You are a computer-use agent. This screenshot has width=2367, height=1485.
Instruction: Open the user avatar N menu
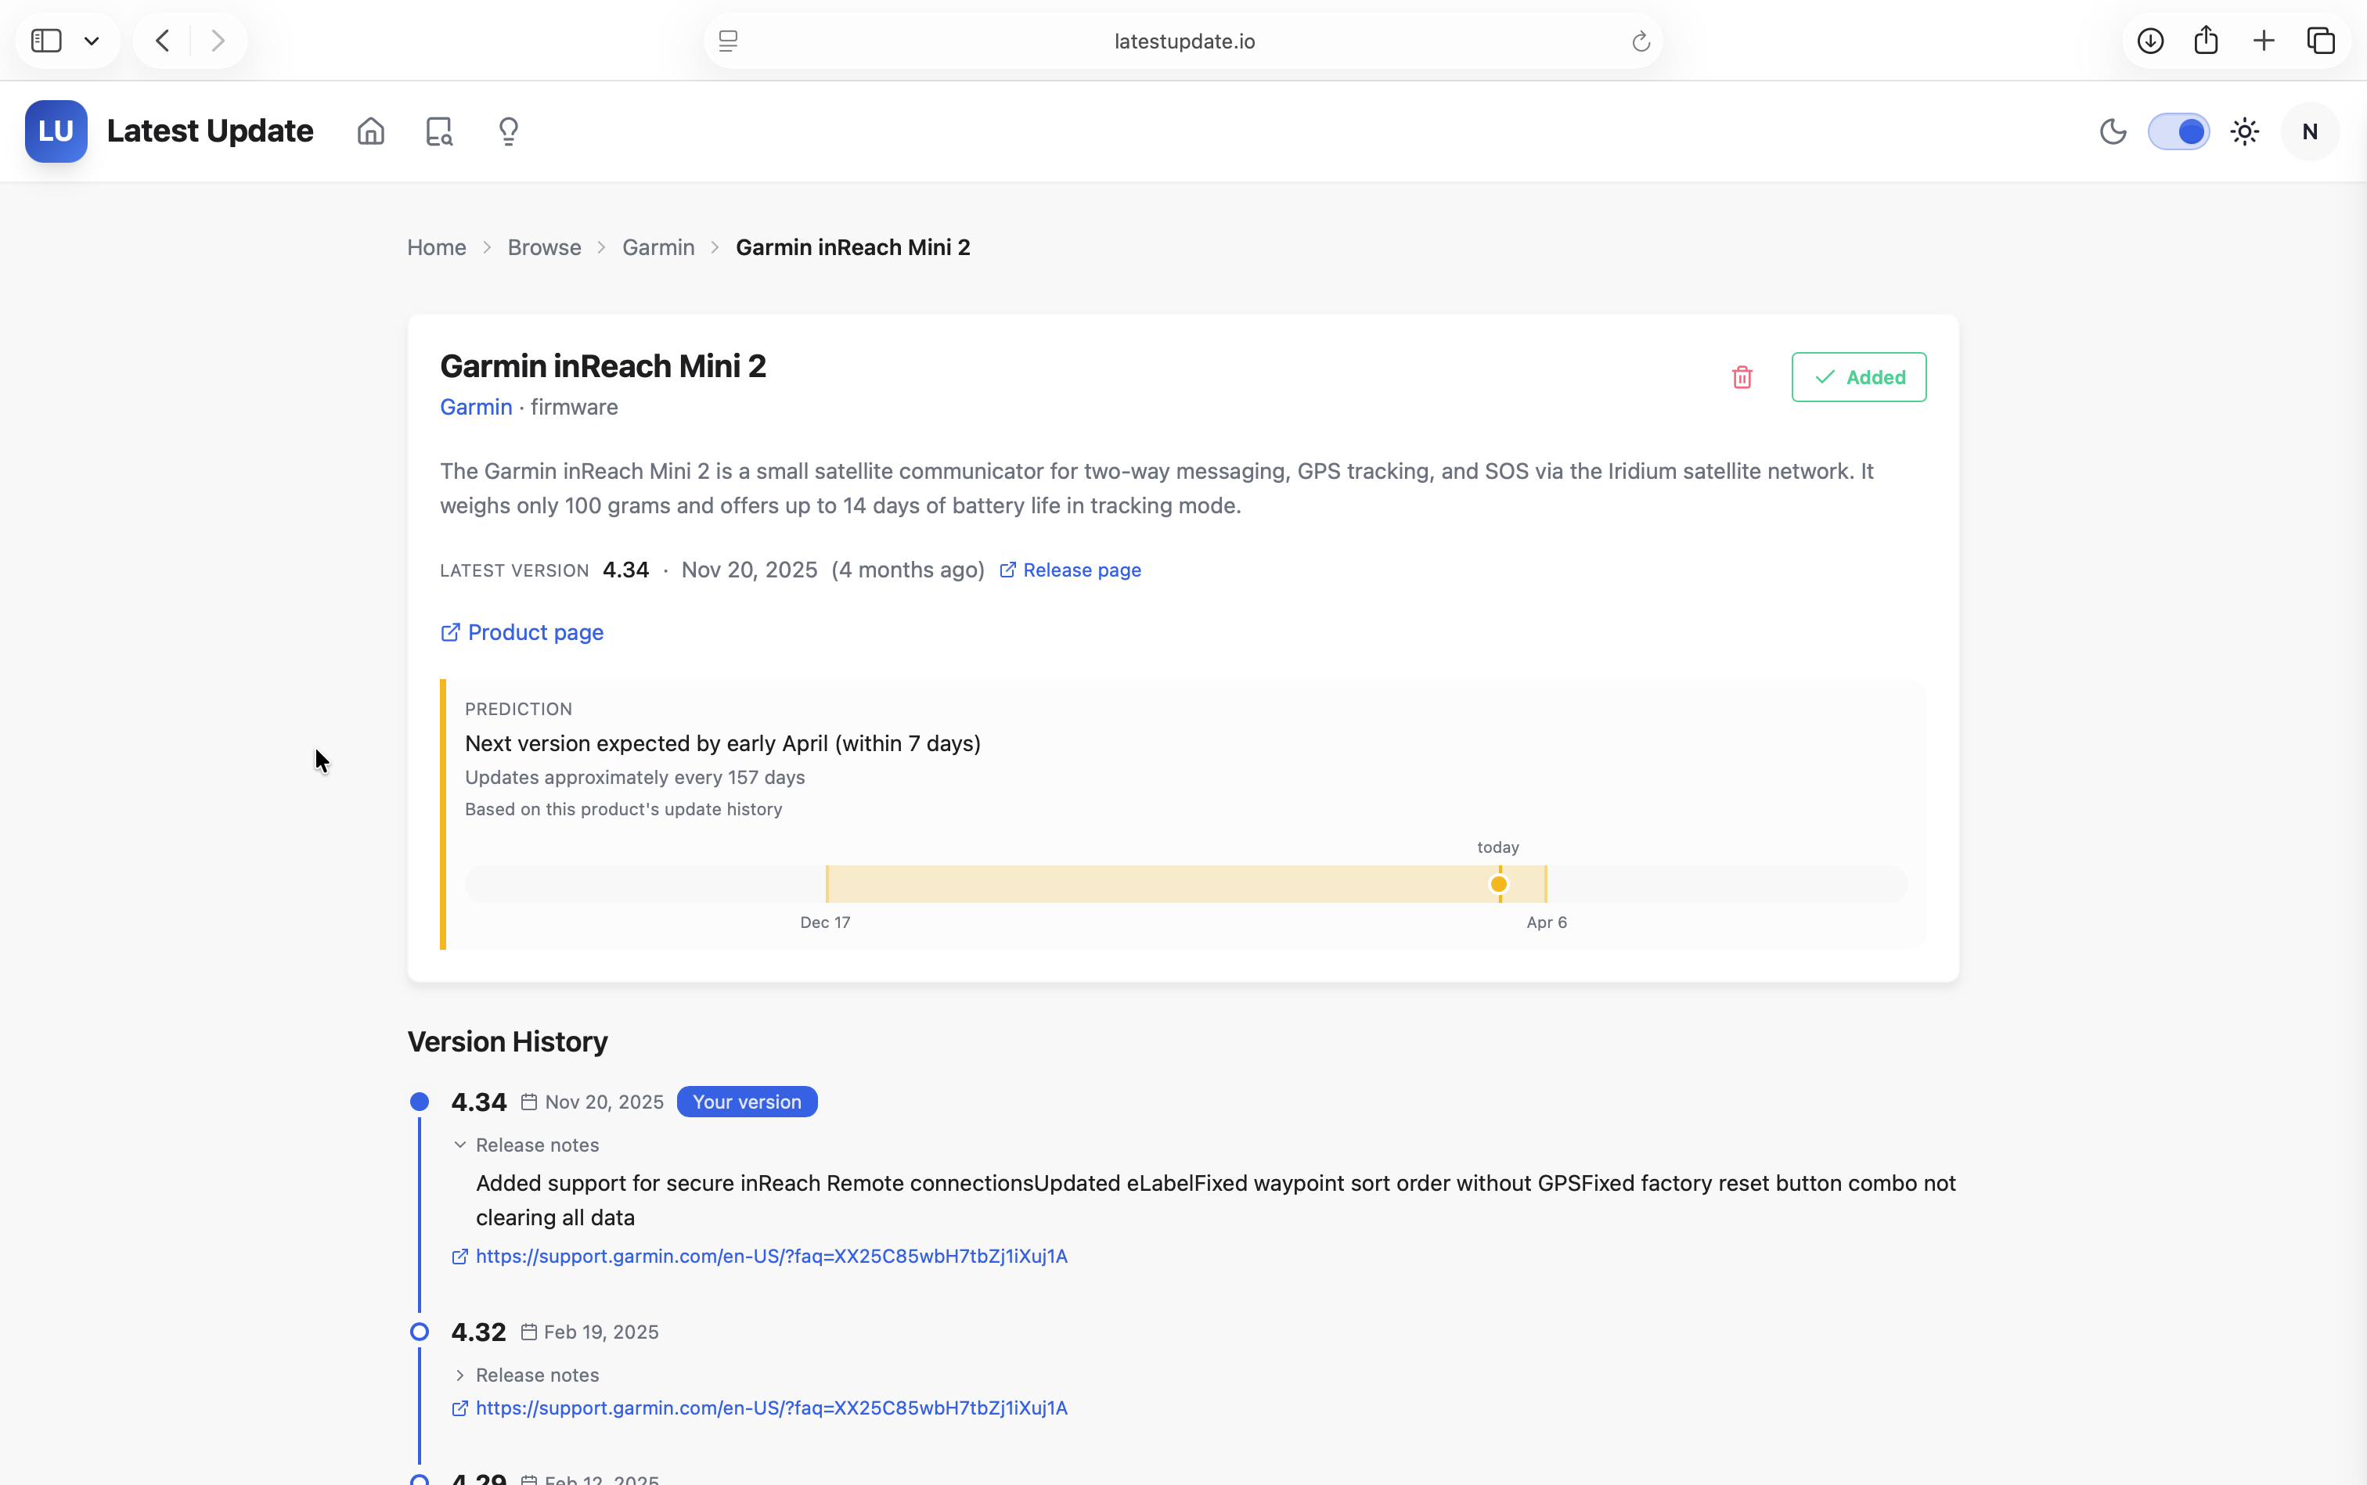pyautogui.click(x=2310, y=131)
